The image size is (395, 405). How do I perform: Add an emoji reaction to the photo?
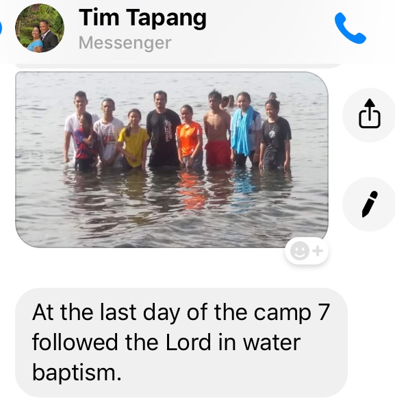307,251
